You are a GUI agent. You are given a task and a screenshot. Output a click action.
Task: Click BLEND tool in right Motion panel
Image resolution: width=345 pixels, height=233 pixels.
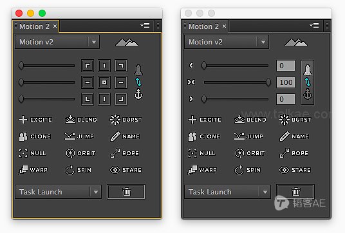coord(250,120)
